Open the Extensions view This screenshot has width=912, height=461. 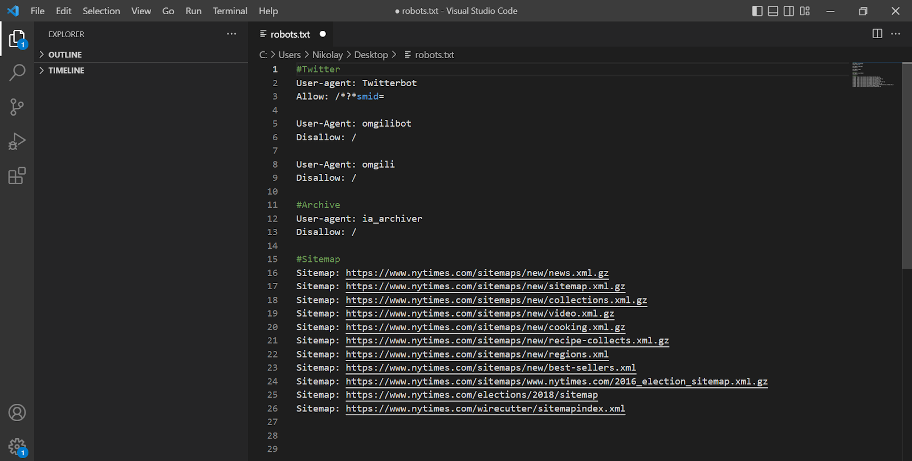pos(17,176)
